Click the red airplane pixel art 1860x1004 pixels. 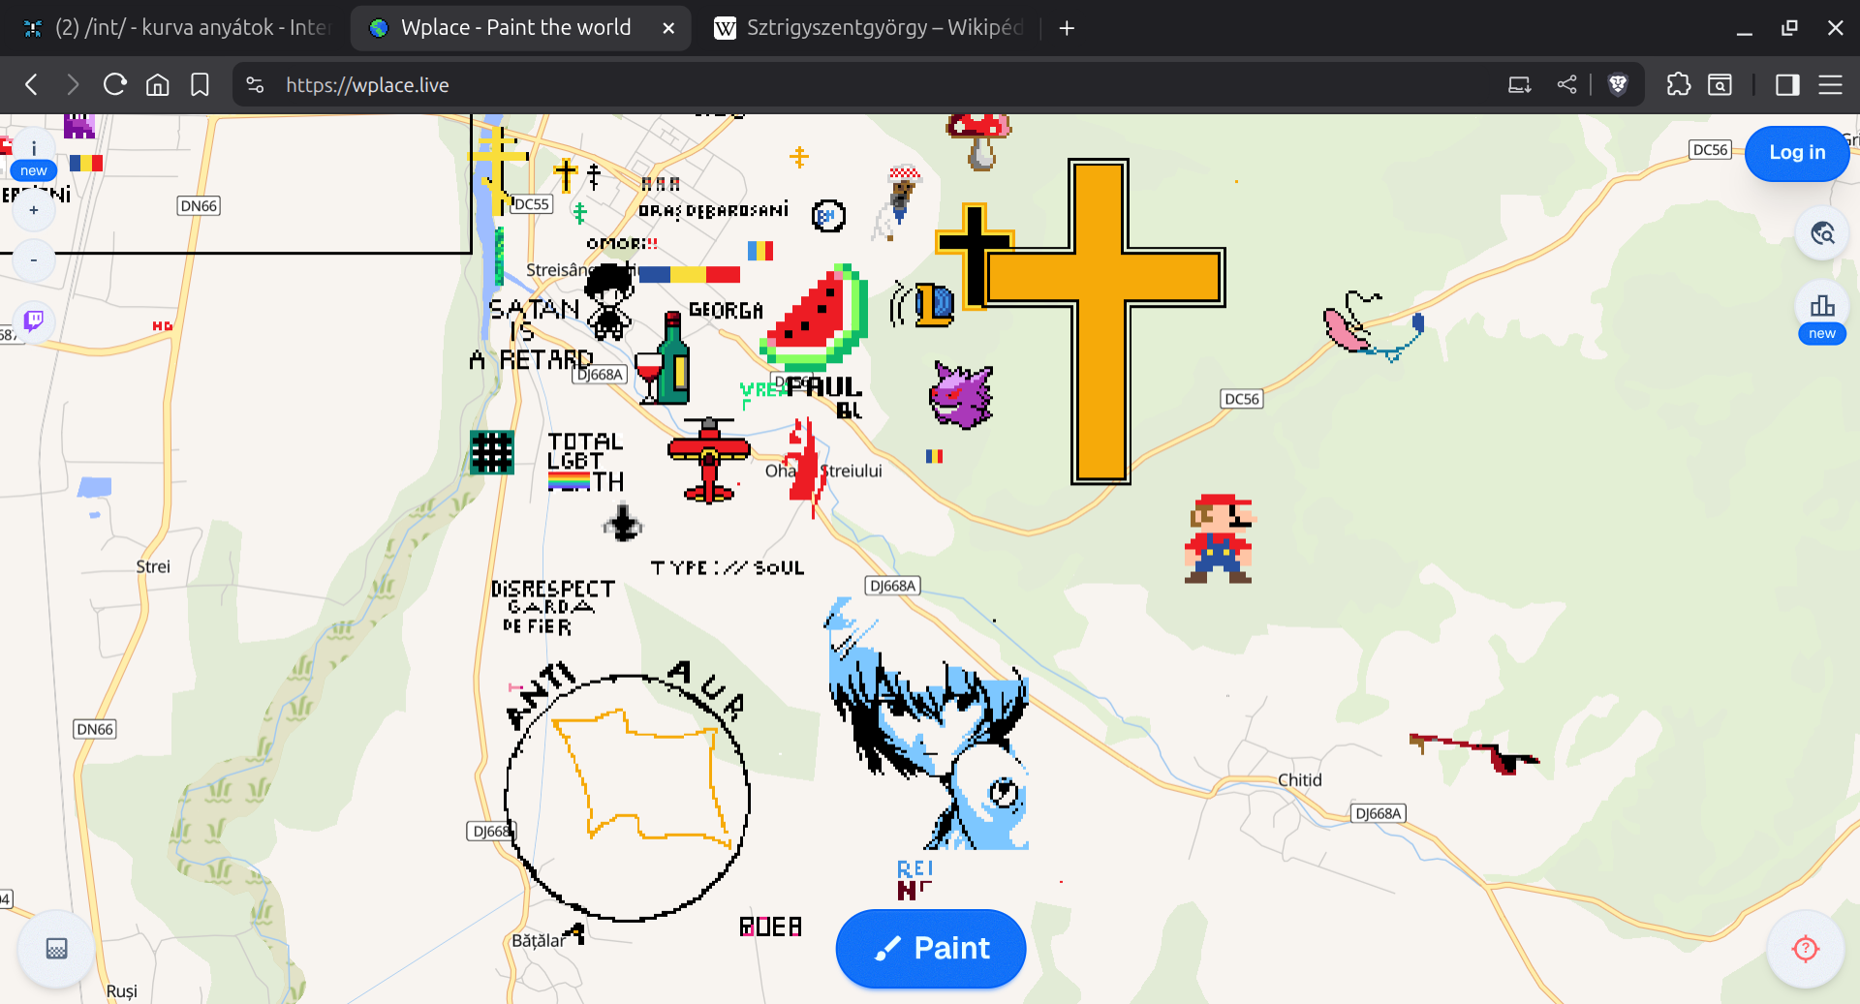click(709, 460)
